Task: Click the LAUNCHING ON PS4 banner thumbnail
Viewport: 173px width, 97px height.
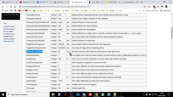Action: 11,16
